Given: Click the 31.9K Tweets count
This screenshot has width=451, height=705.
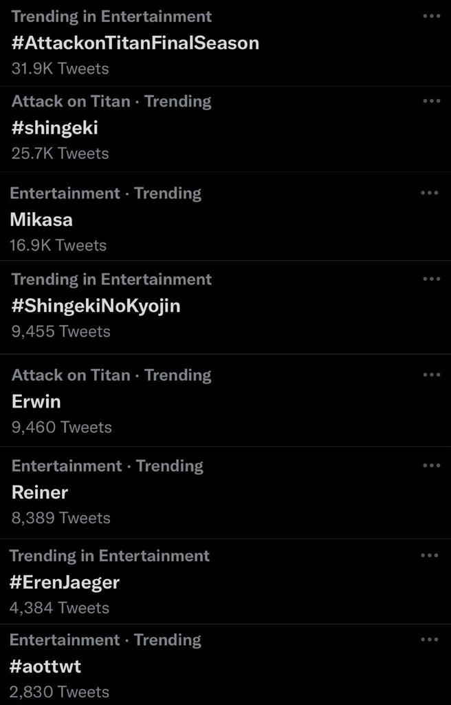Looking at the screenshot, I should (x=60, y=68).
